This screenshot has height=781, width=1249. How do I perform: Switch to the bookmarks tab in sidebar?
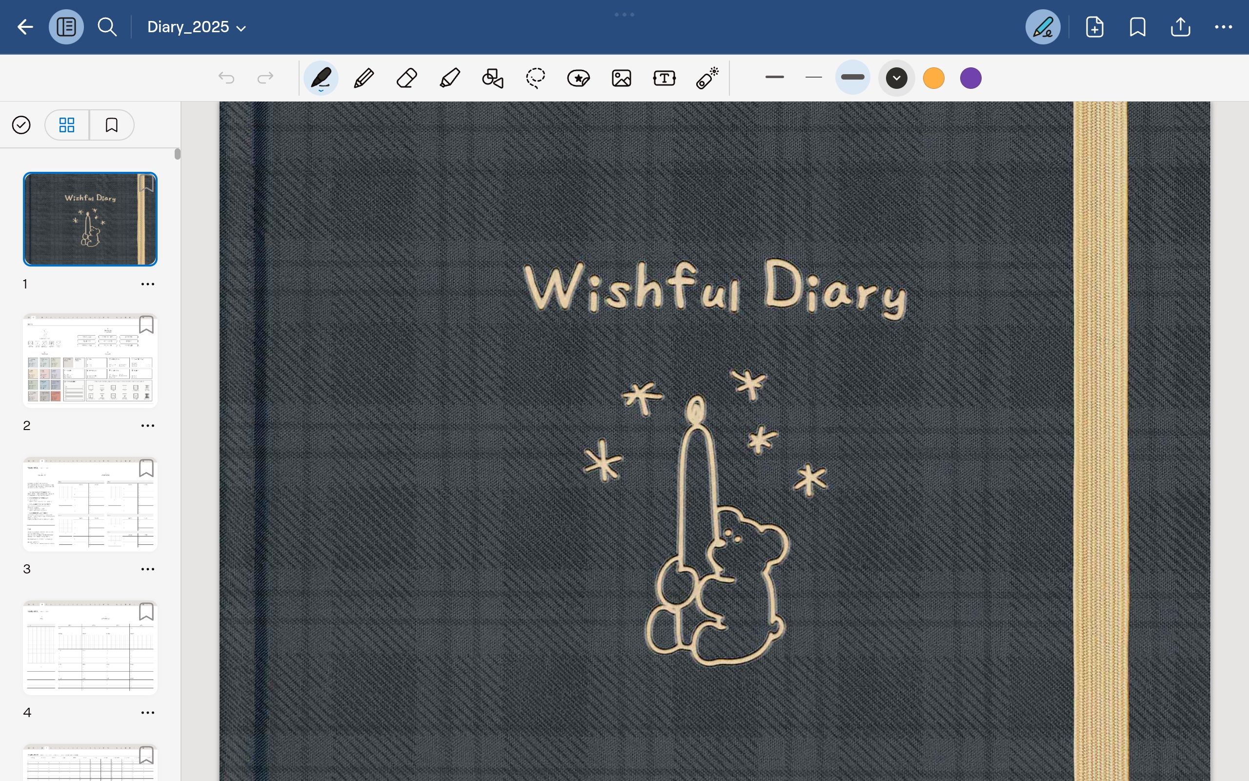tap(111, 125)
